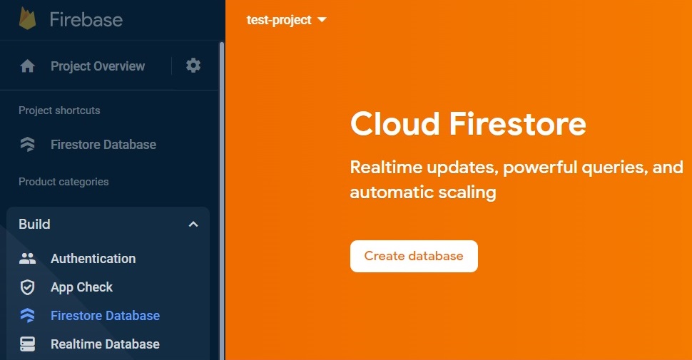Click the home icon beside Project Overview
The image size is (692, 360).
(x=27, y=66)
